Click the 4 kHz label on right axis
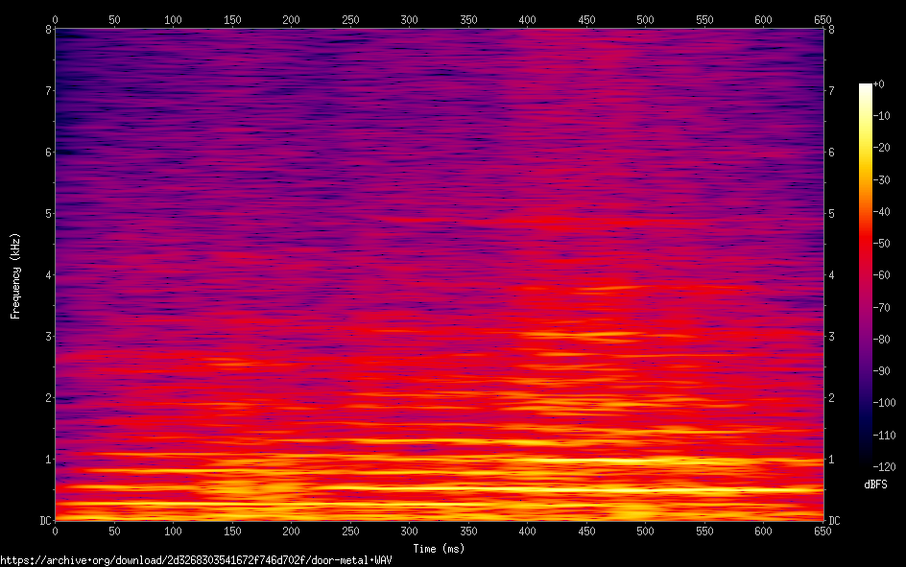Screen dimensions: 906x567 click(x=831, y=275)
